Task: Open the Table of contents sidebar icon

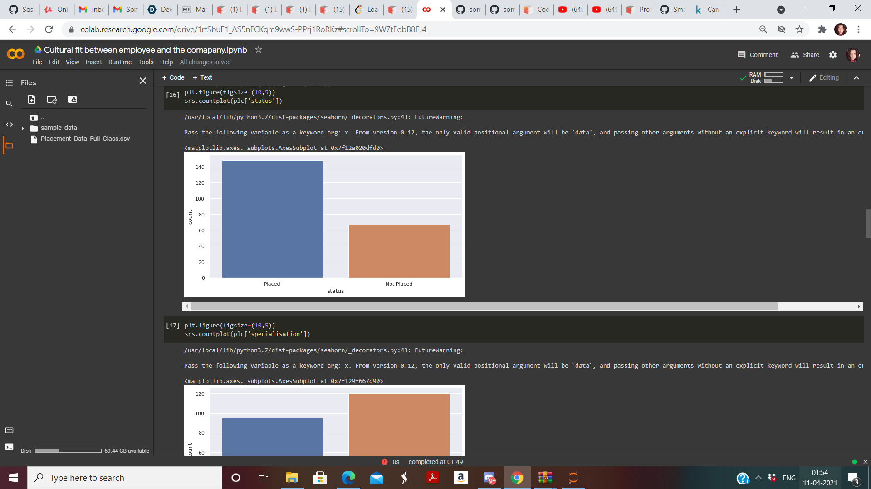Action: [x=9, y=83]
